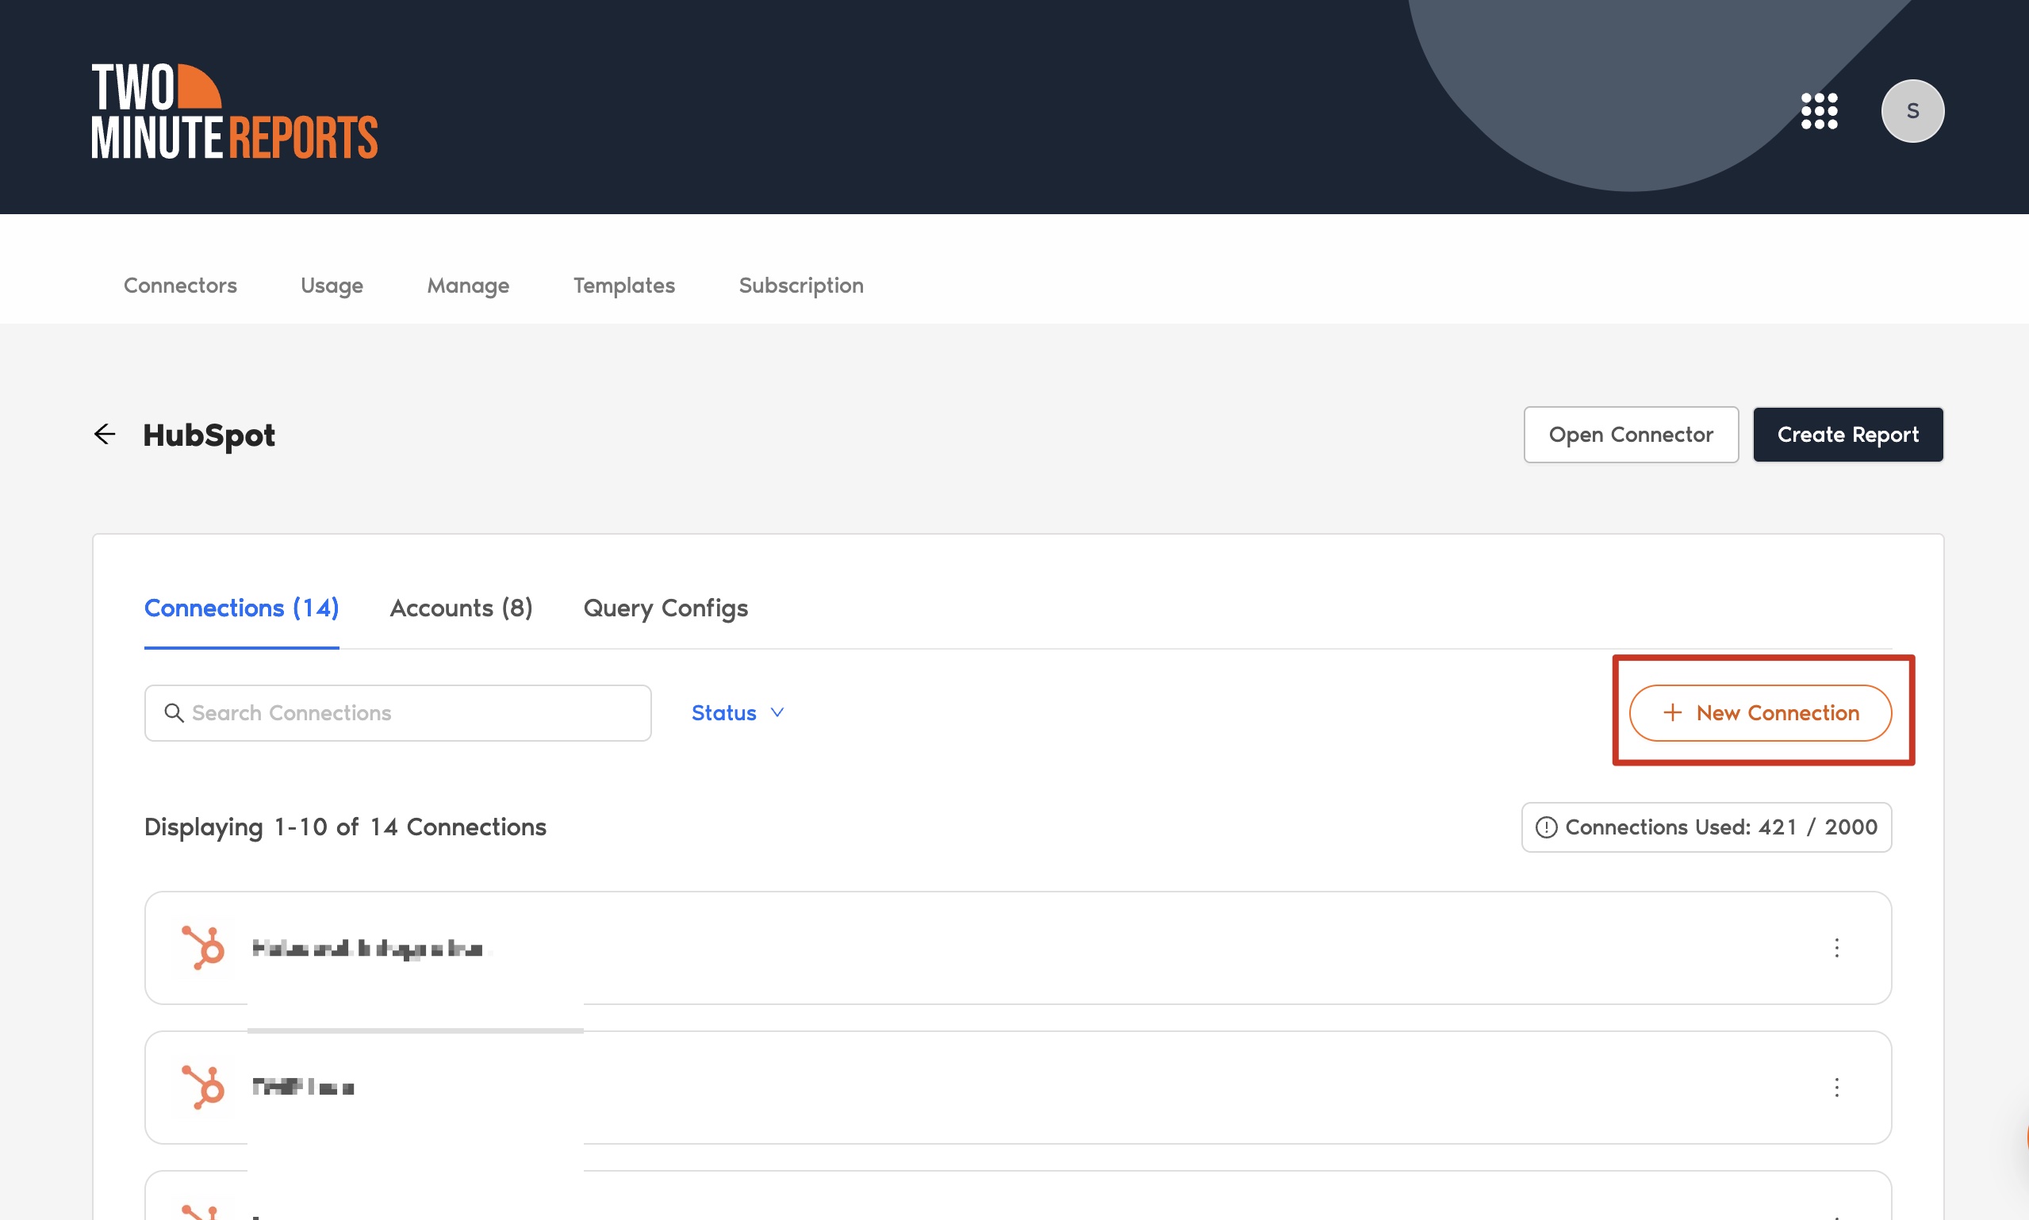The height and width of the screenshot is (1220, 2029).
Task: Click the Displaying 1-10 of 14 Connections text
Action: [x=345, y=827]
